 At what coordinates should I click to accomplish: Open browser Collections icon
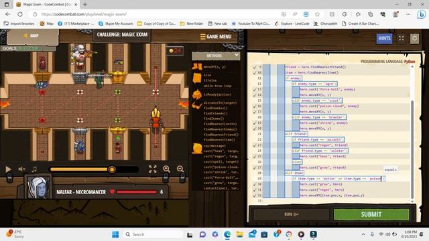point(371,14)
